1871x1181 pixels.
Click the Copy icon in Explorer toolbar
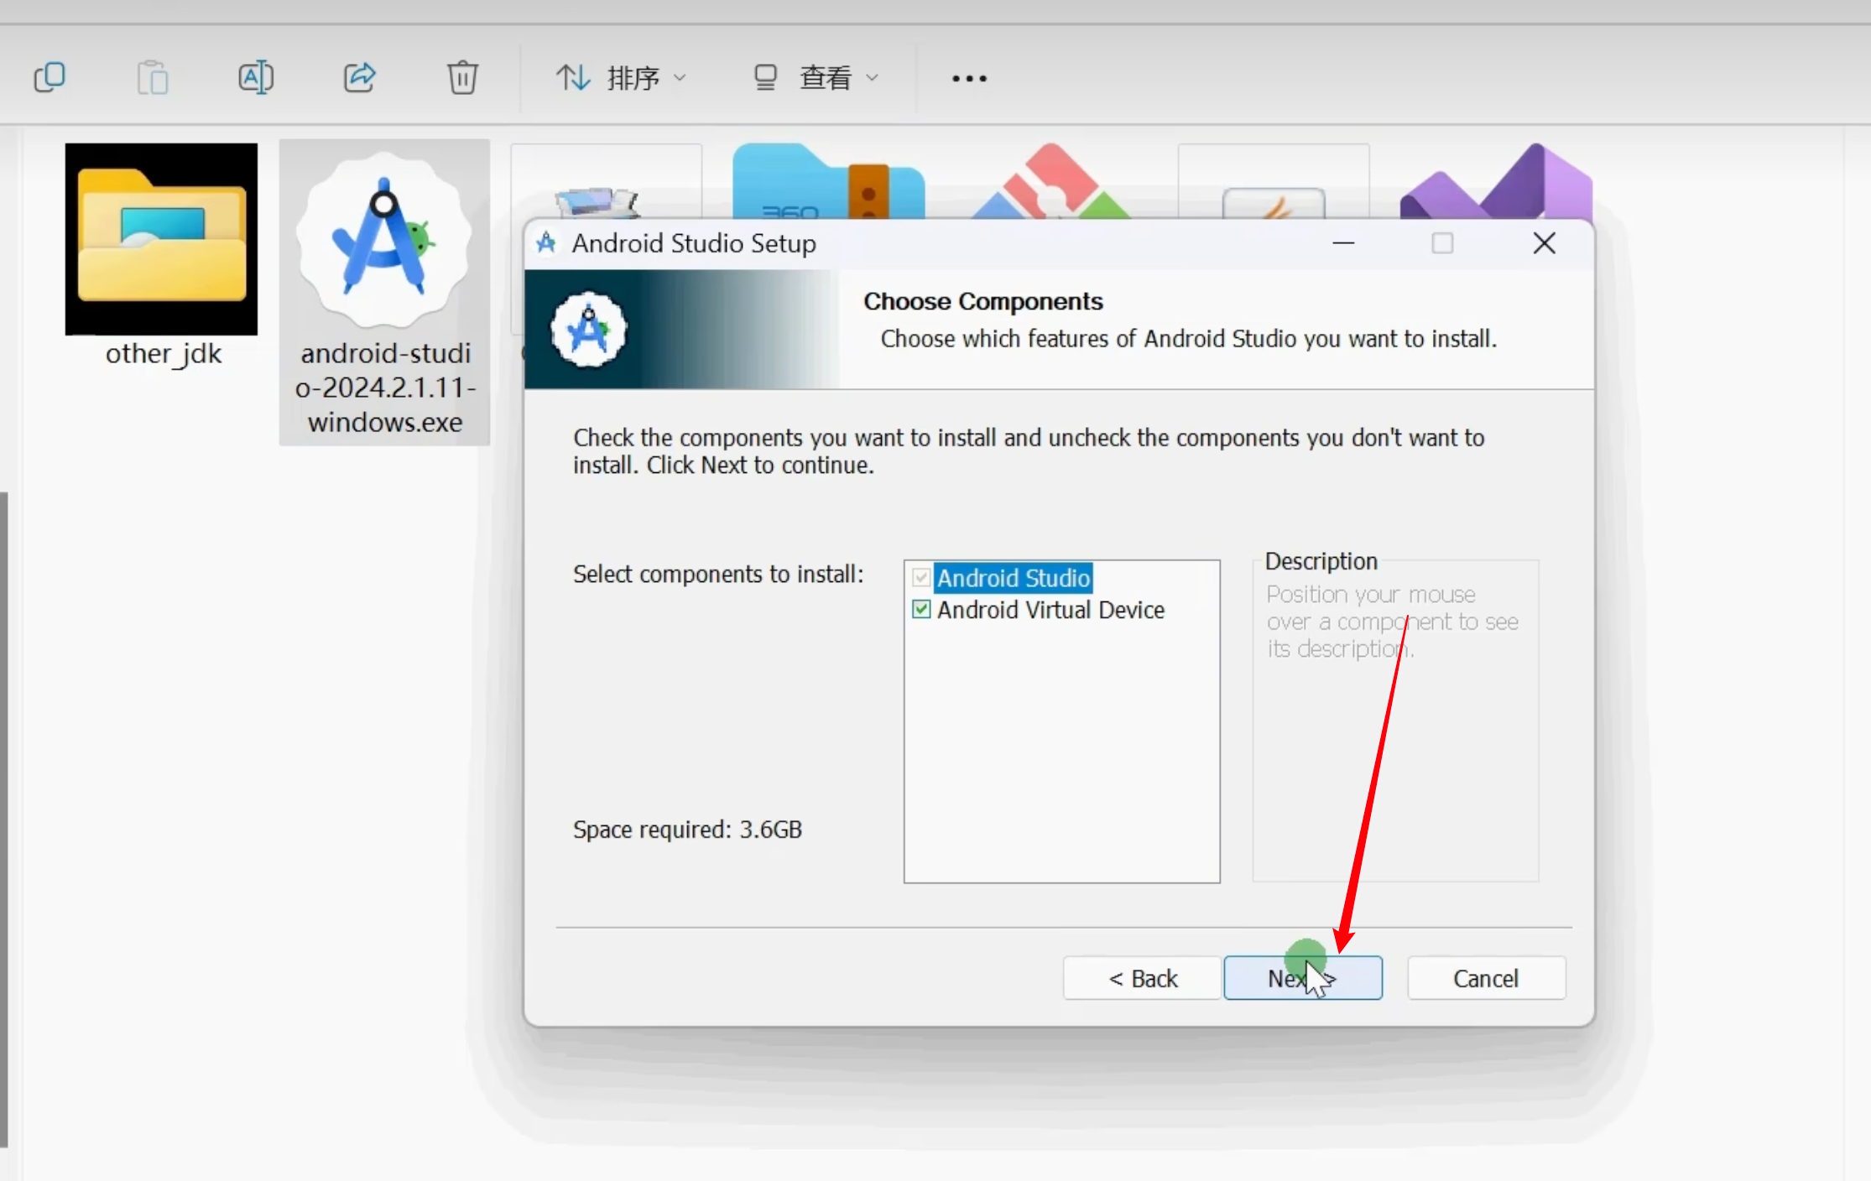pyautogui.click(x=50, y=77)
